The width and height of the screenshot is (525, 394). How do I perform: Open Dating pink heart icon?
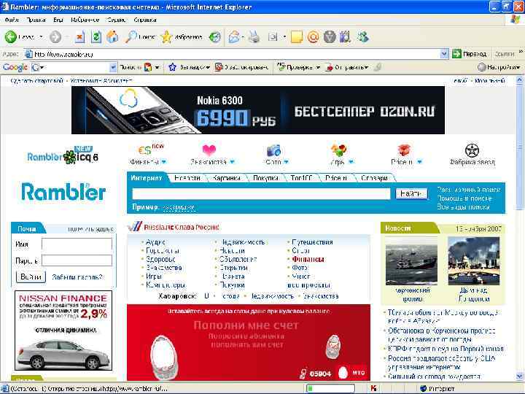click(x=209, y=150)
